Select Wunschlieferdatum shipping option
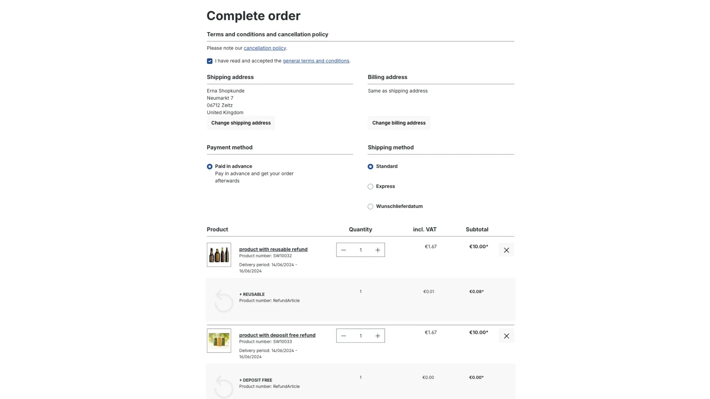The image size is (710, 399). click(x=370, y=207)
